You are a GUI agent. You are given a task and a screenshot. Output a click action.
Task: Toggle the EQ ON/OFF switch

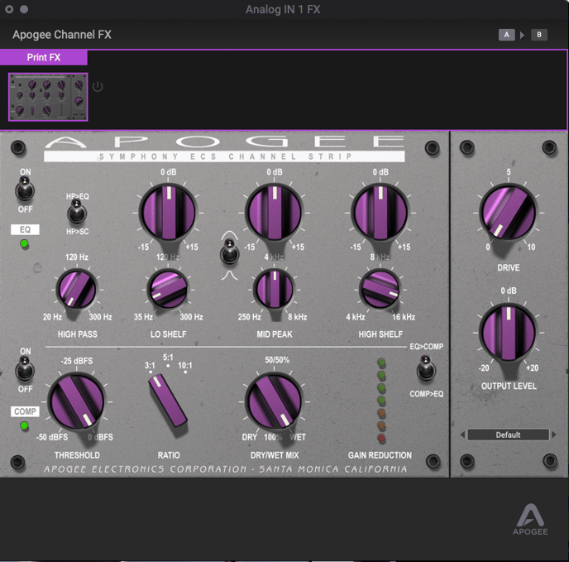click(x=25, y=190)
